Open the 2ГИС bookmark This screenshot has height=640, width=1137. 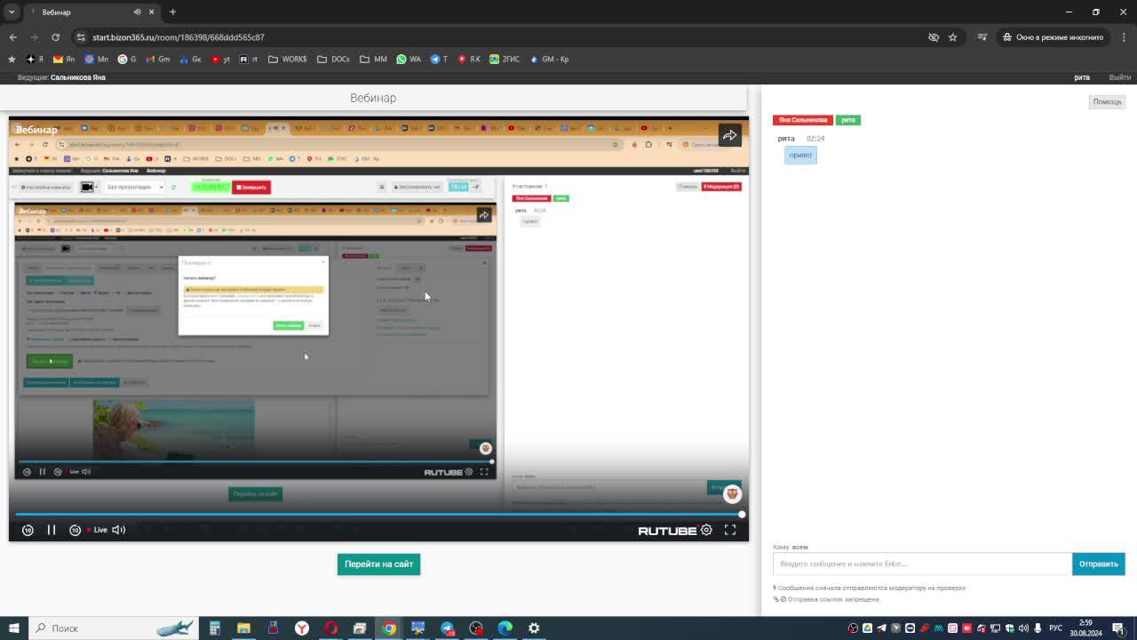point(505,60)
